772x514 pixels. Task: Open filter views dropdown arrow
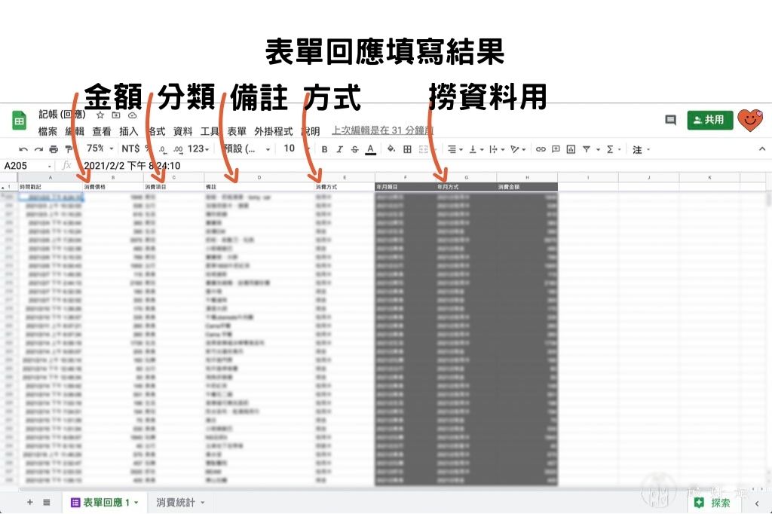coord(598,149)
